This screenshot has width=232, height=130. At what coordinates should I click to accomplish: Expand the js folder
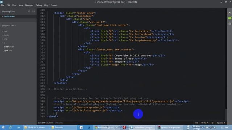4,43
